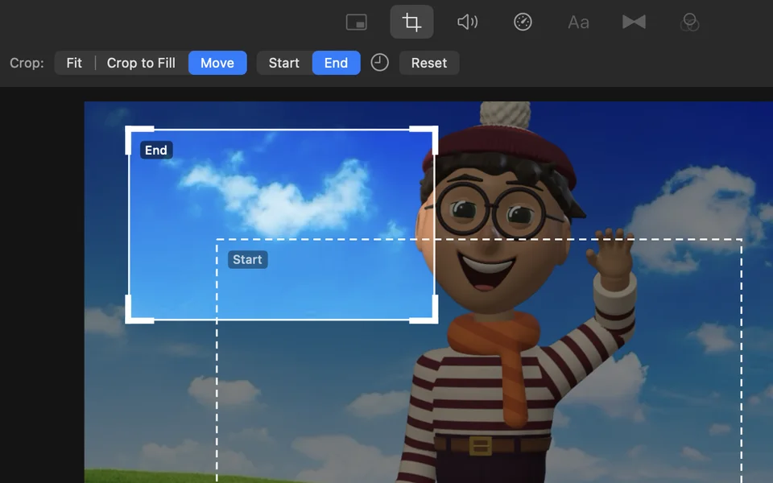This screenshot has width=773, height=483.
Task: Click the Start label in the dashed frame
Action: (247, 260)
